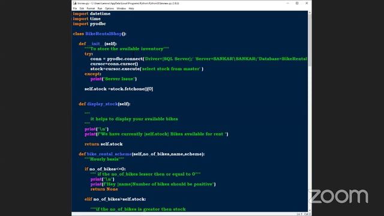Click the print statement 'We have currently' line

(156, 134)
